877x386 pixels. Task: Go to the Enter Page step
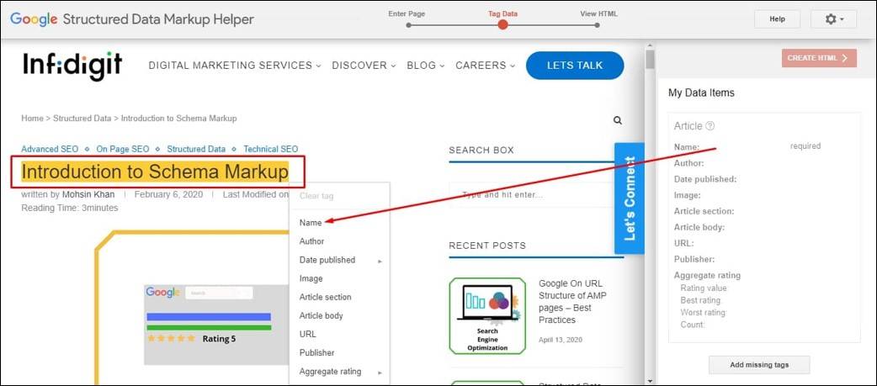click(409, 25)
